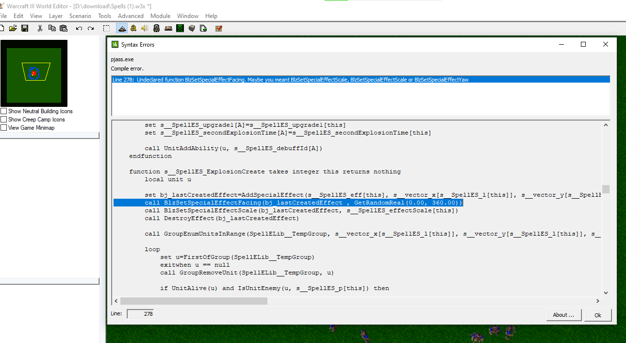Click highlighted BlzSetSpecialEffectFacing code line

(289, 203)
